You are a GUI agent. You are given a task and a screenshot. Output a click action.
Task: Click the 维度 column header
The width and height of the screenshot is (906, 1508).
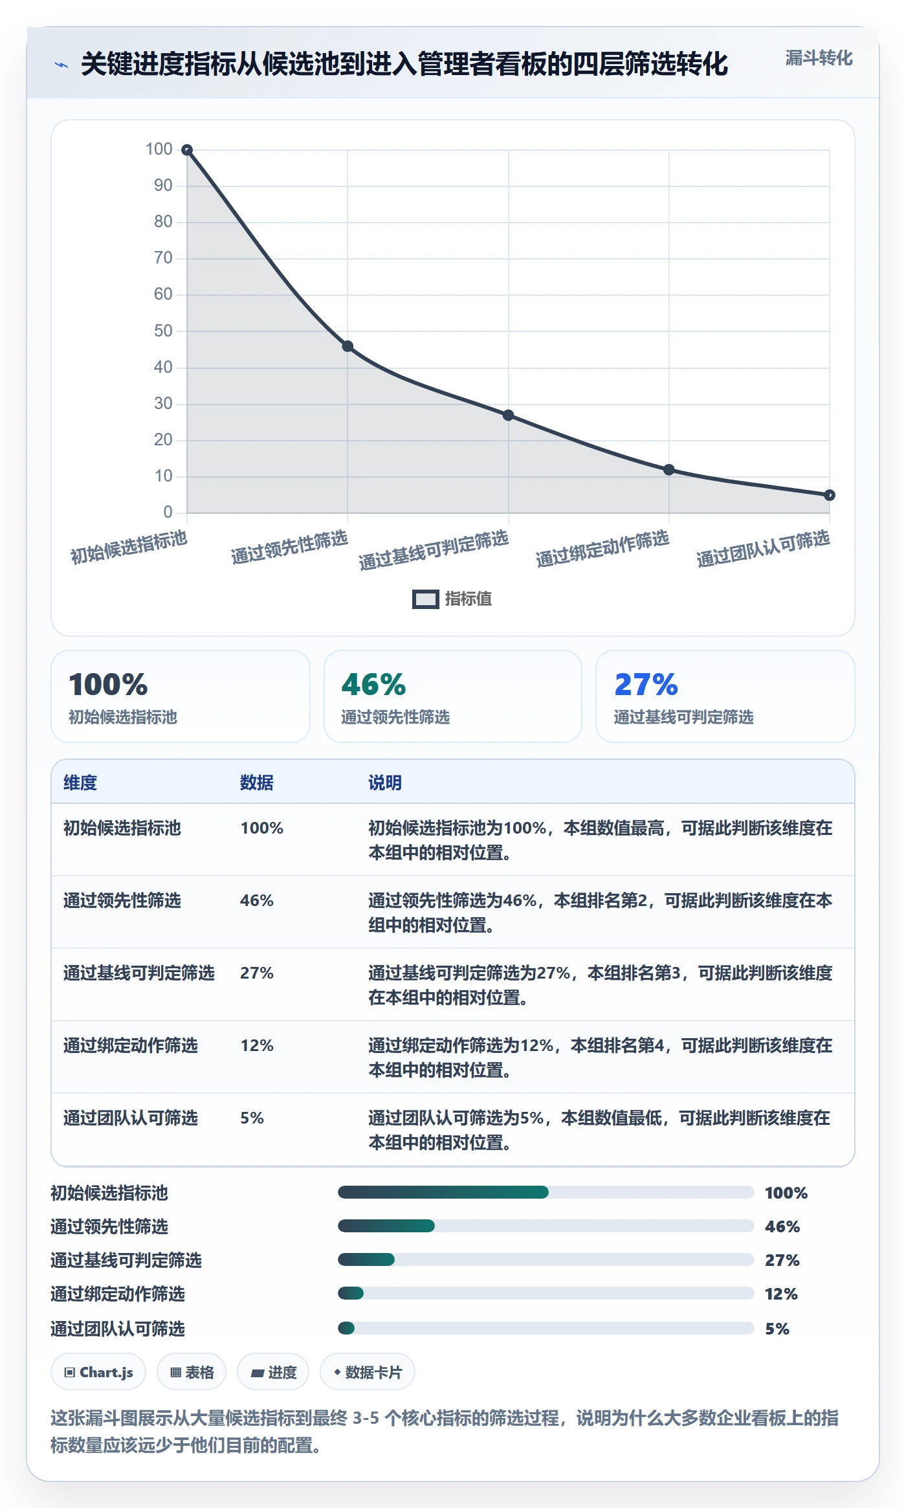[x=80, y=782]
